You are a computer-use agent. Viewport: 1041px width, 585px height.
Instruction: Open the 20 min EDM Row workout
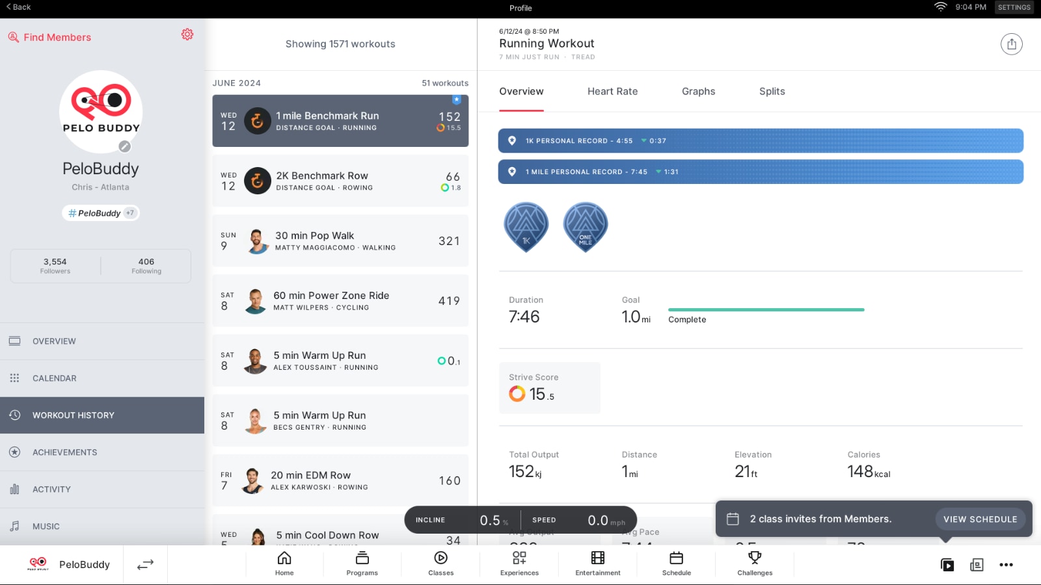tap(340, 480)
